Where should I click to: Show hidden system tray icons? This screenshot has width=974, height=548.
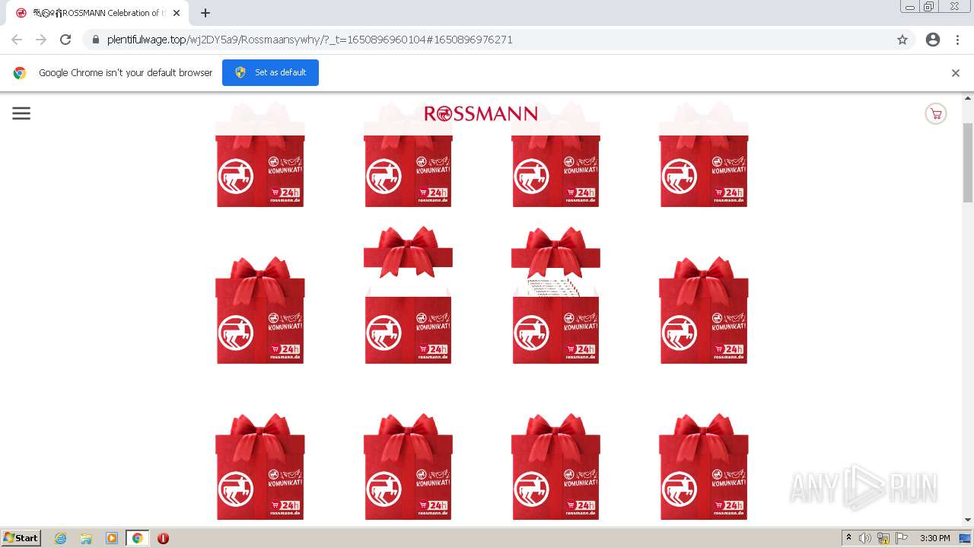[x=848, y=538]
